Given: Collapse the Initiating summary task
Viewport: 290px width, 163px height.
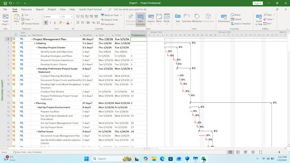Looking at the screenshot, I should coord(35,43).
